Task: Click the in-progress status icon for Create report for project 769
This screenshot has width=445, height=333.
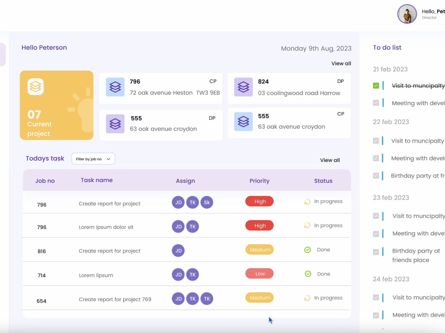Action: point(307,298)
